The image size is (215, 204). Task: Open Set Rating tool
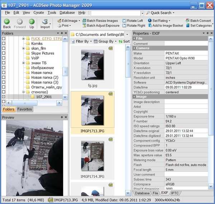click(159, 21)
